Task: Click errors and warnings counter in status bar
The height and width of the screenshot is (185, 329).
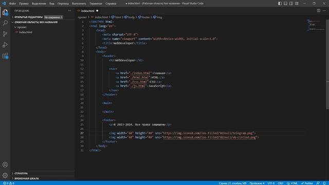Action: pos(9,183)
